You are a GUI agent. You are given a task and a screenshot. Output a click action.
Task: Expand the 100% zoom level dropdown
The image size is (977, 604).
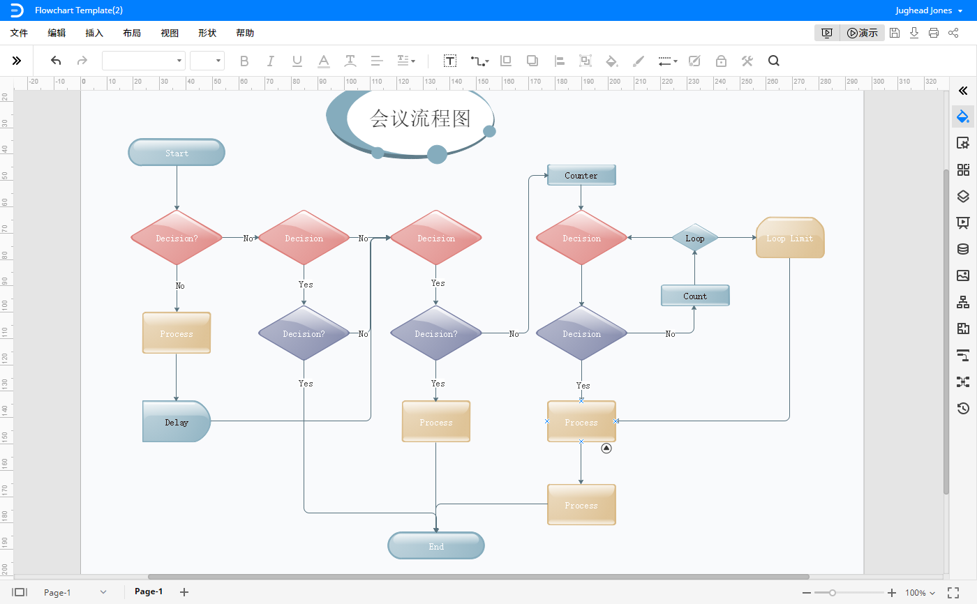pyautogui.click(x=920, y=593)
